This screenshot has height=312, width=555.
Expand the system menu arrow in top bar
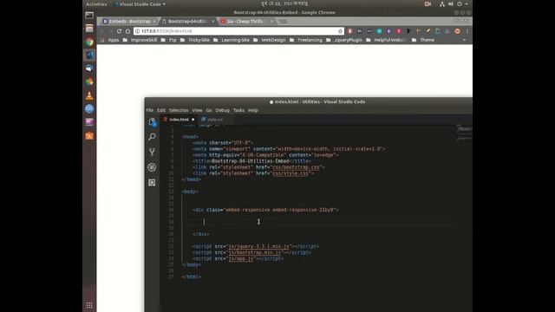coord(467,4)
